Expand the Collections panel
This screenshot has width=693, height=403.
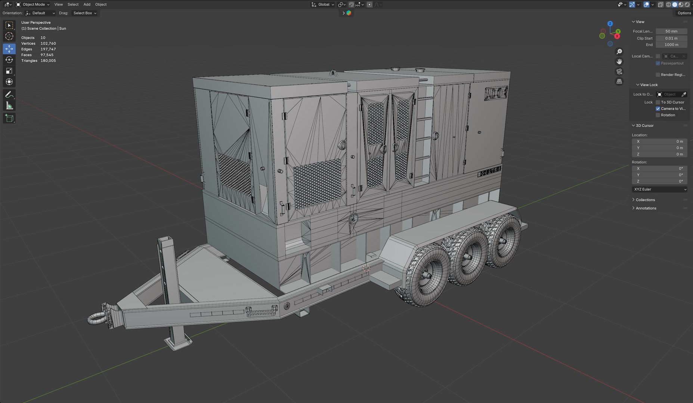645,200
